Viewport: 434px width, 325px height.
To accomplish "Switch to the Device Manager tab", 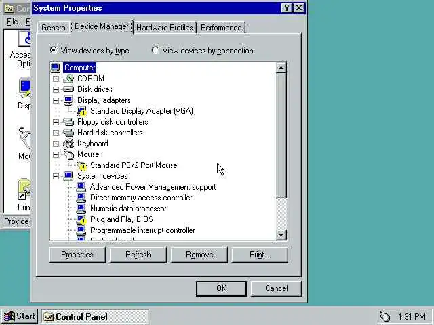I will coord(102,26).
